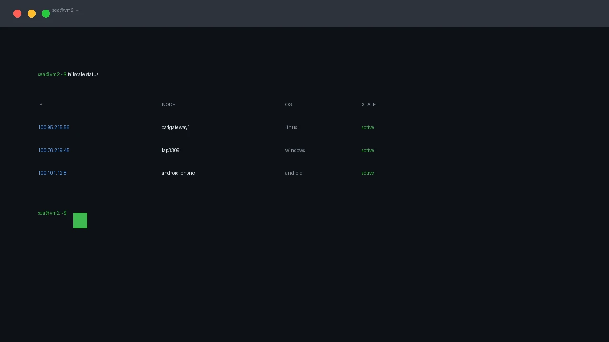Click active state for cadgateway1

coord(368,128)
